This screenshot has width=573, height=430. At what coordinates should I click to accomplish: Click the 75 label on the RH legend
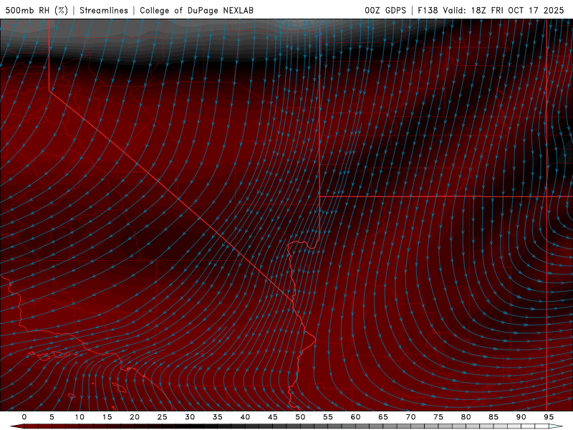(x=438, y=417)
